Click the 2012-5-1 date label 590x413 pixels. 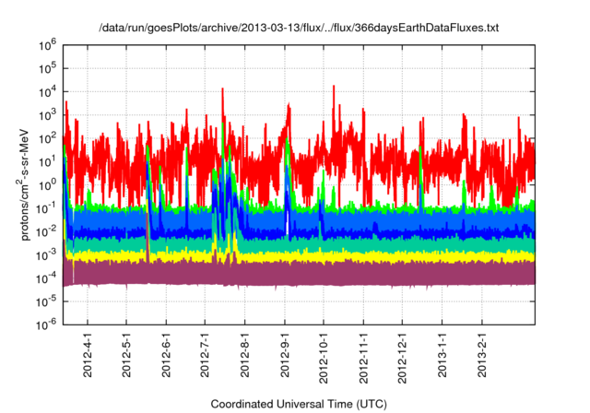[126, 355]
